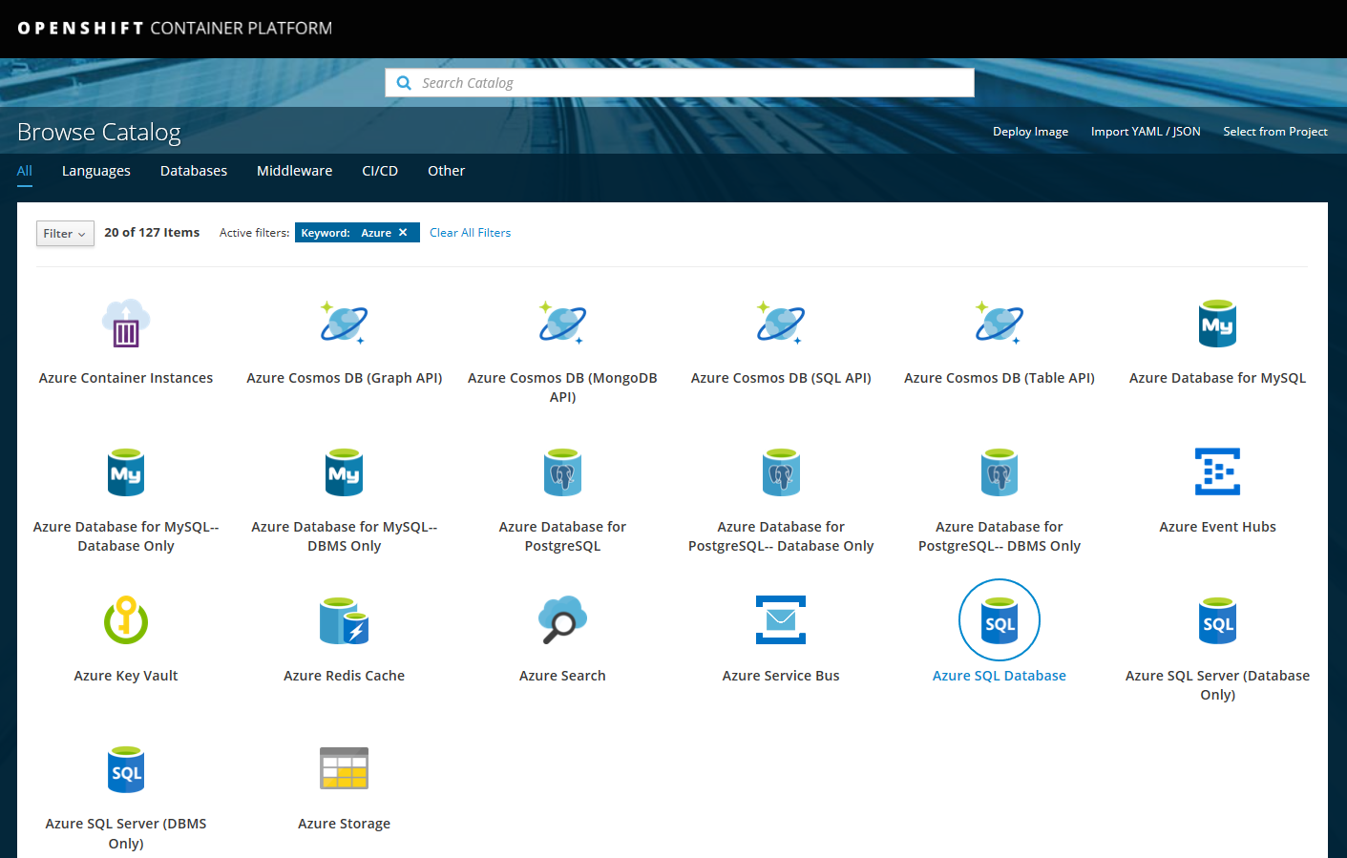This screenshot has height=858, width=1347.
Task: Expand the Filter dropdown
Action: coord(65,233)
